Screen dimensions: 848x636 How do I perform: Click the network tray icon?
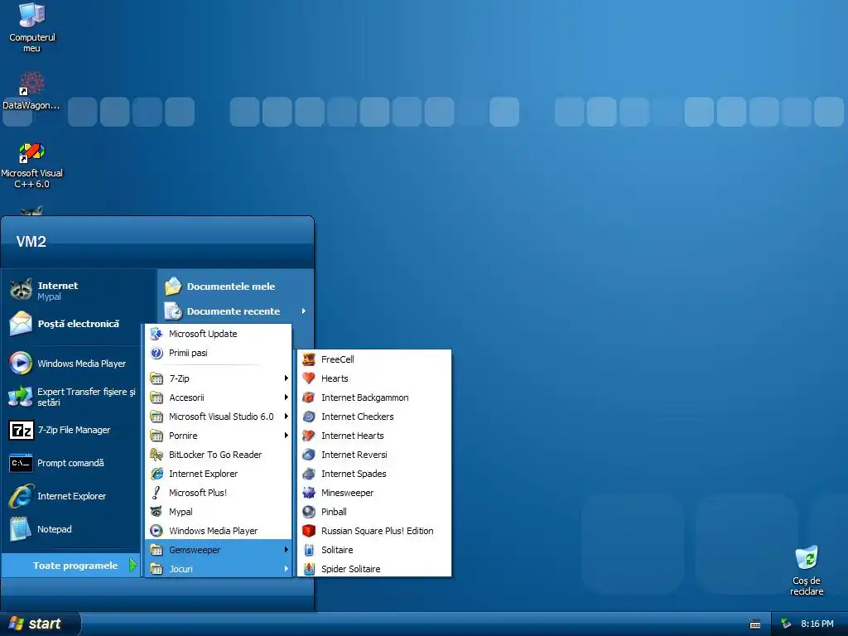click(x=786, y=624)
